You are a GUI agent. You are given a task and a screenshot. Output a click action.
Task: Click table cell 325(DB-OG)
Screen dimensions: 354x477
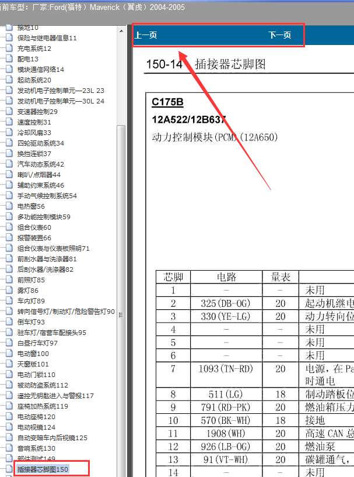coord(226,303)
